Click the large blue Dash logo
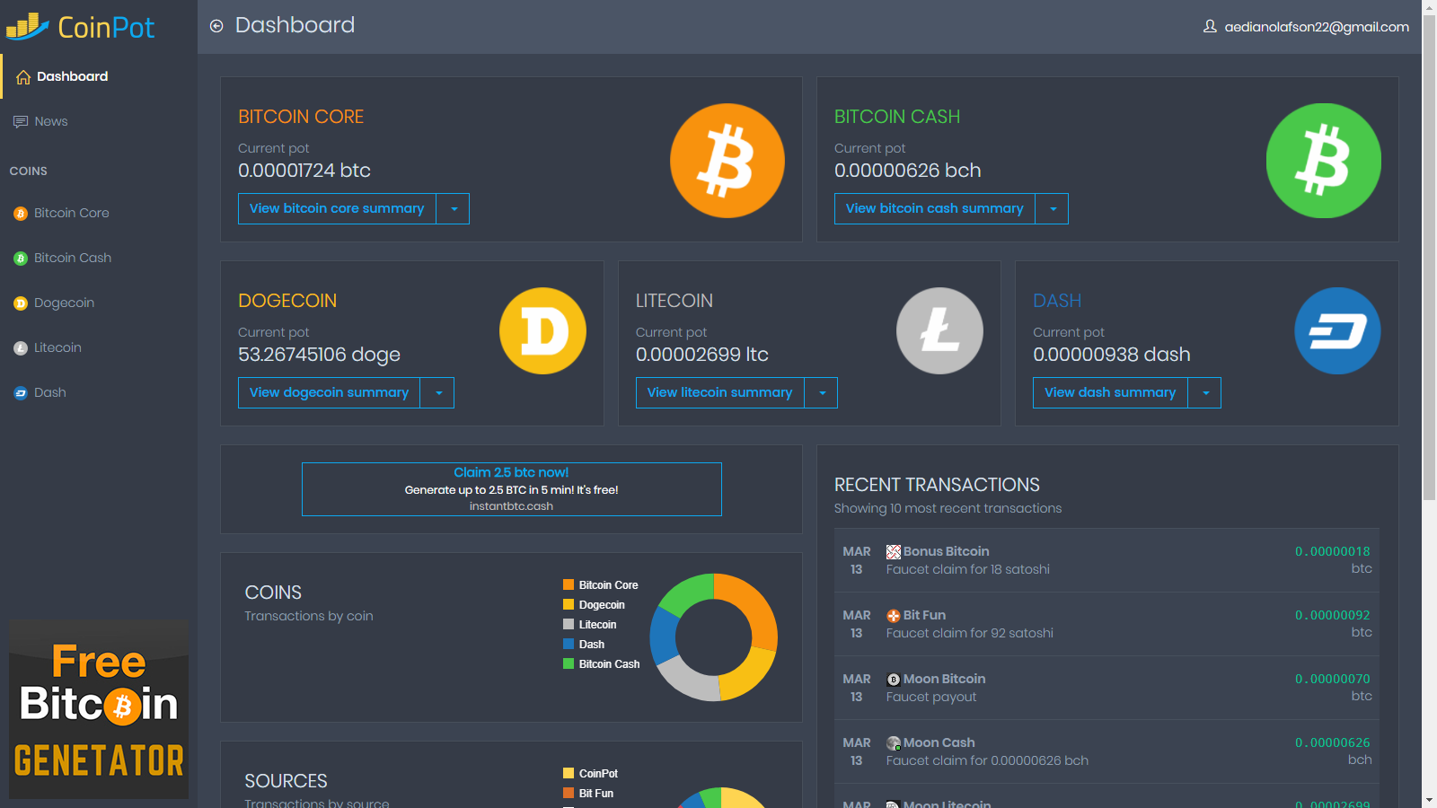Image resolution: width=1437 pixels, height=808 pixels. (x=1337, y=330)
